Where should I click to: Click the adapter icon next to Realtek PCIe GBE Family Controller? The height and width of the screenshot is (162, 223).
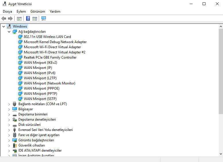tap(20, 57)
